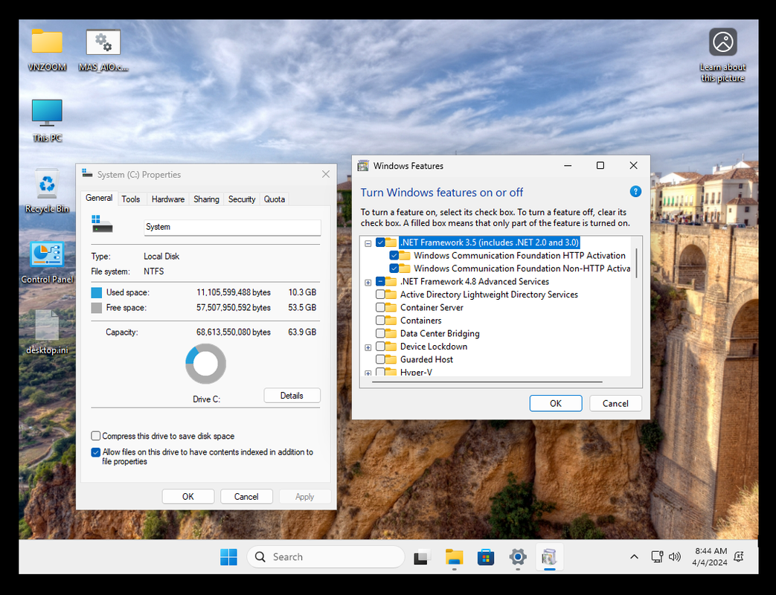Switch to the Hardware tab

167,199
